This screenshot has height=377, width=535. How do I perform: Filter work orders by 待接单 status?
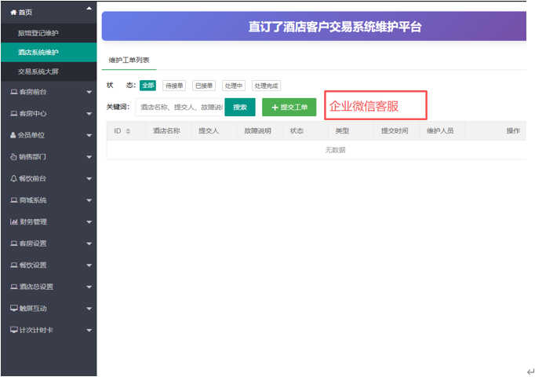coord(174,86)
